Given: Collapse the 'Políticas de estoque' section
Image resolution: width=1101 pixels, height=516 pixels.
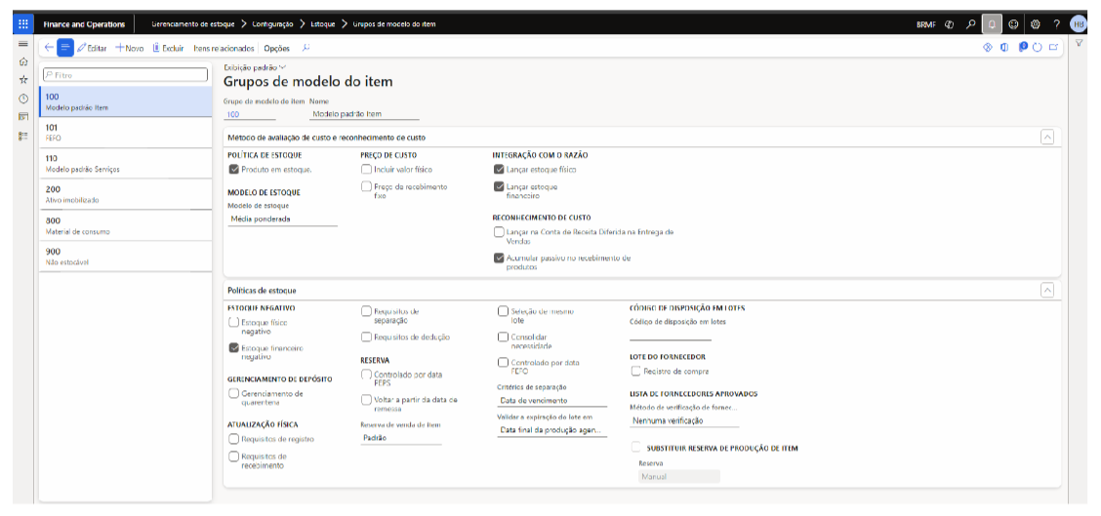Looking at the screenshot, I should (1047, 290).
